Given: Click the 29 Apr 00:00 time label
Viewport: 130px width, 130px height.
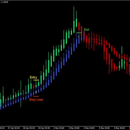Looking at the screenshot, I should (x=44, y=128).
